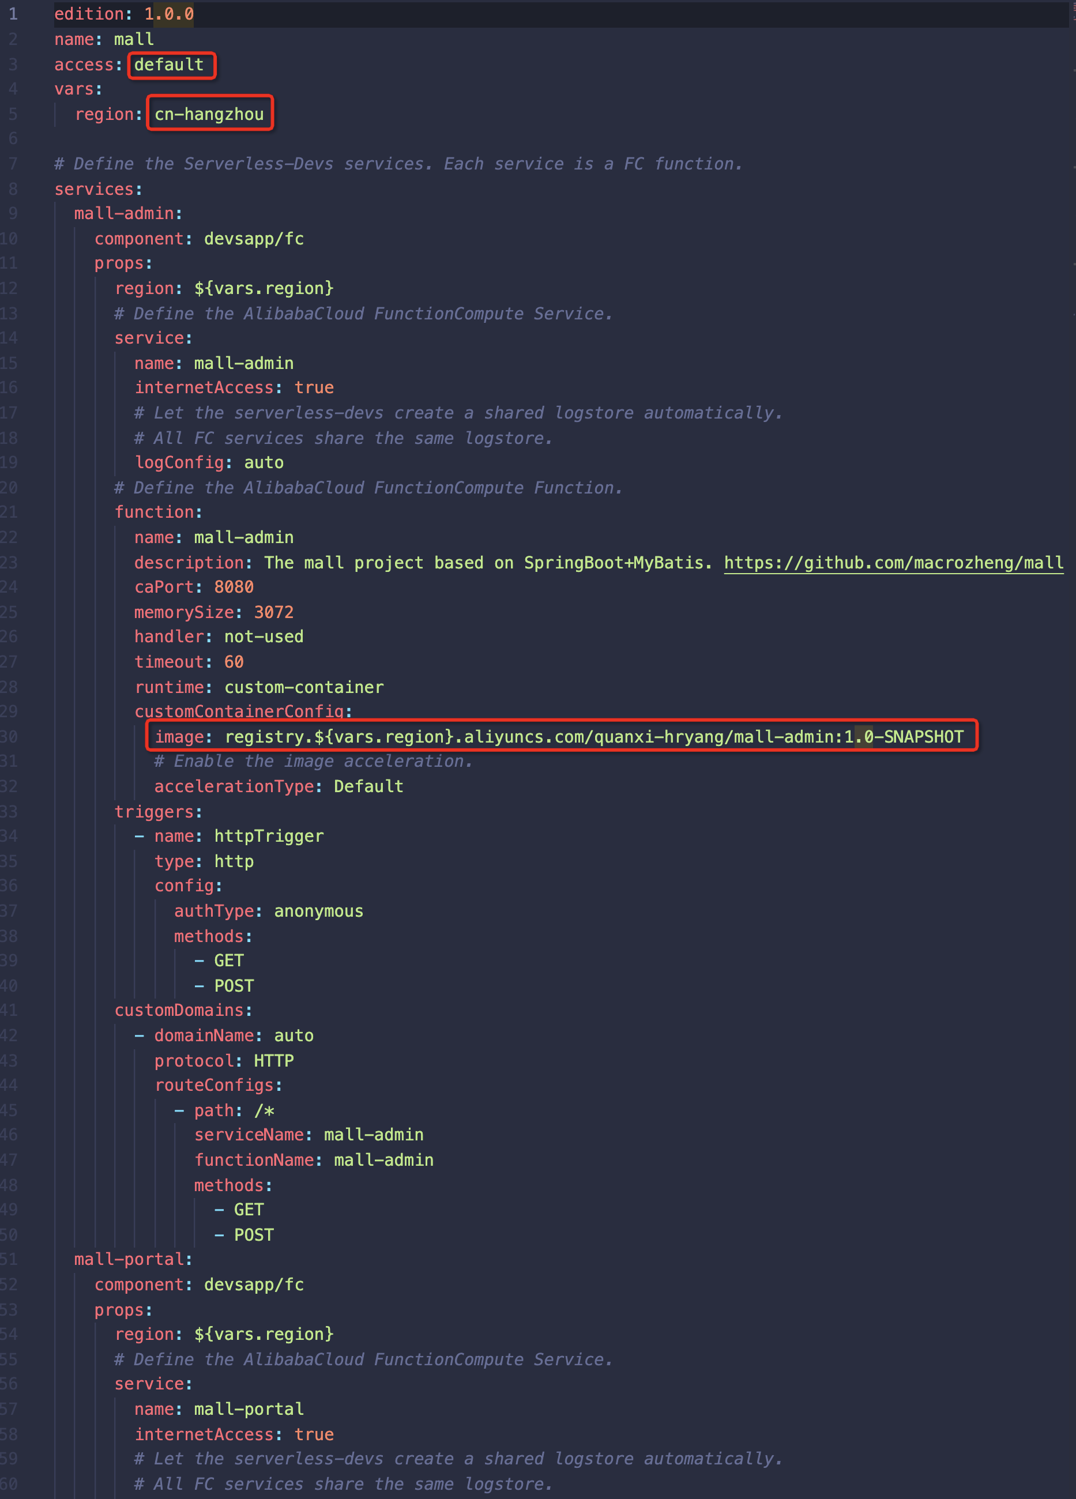The width and height of the screenshot is (1076, 1499).
Task: Click 'functionName: mall-admin' line
Action: [313, 1159]
